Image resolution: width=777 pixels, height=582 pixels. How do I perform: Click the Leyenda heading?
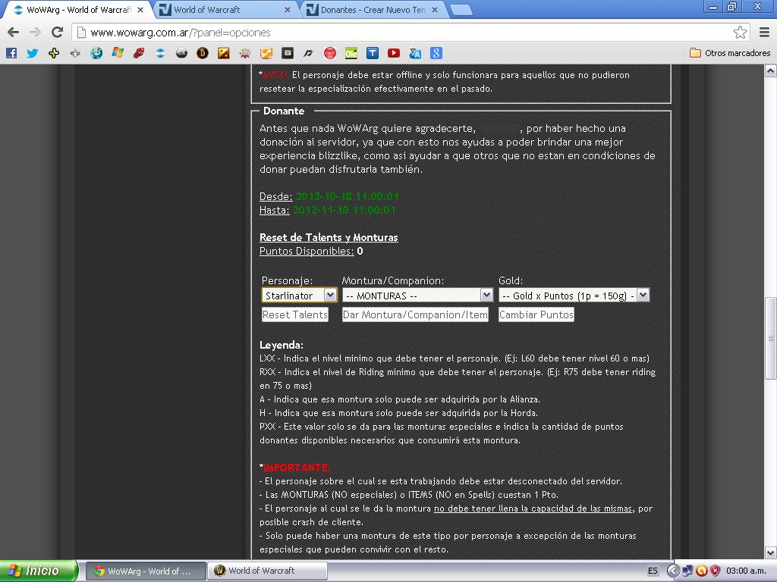(x=282, y=345)
